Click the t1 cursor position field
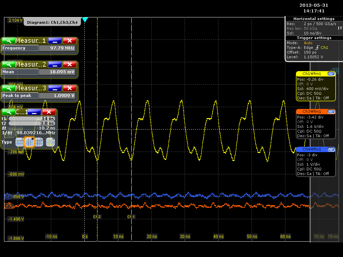This screenshot has height=257, width=343. pyautogui.click(x=31, y=118)
